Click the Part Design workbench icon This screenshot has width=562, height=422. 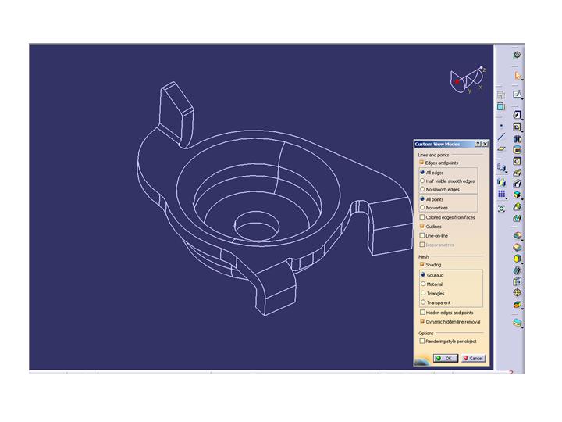tap(517, 55)
